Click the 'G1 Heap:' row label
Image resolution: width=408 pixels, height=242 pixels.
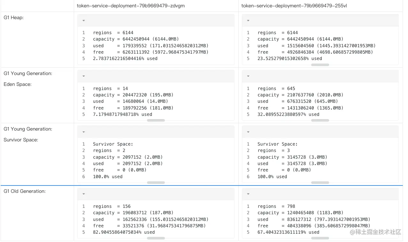pyautogui.click(x=14, y=18)
